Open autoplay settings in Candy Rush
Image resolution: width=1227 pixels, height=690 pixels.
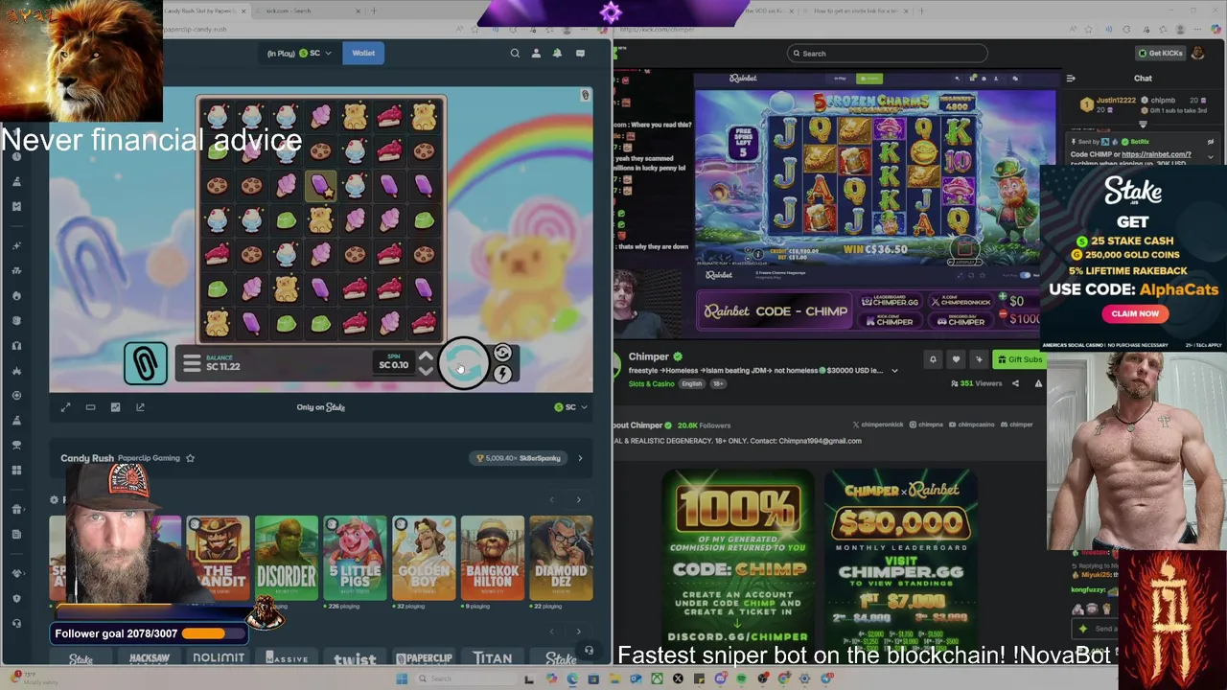502,354
